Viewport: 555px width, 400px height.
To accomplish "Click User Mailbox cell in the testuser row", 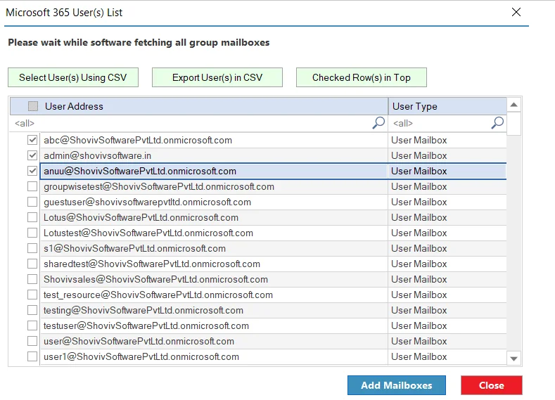I will 447,325.
